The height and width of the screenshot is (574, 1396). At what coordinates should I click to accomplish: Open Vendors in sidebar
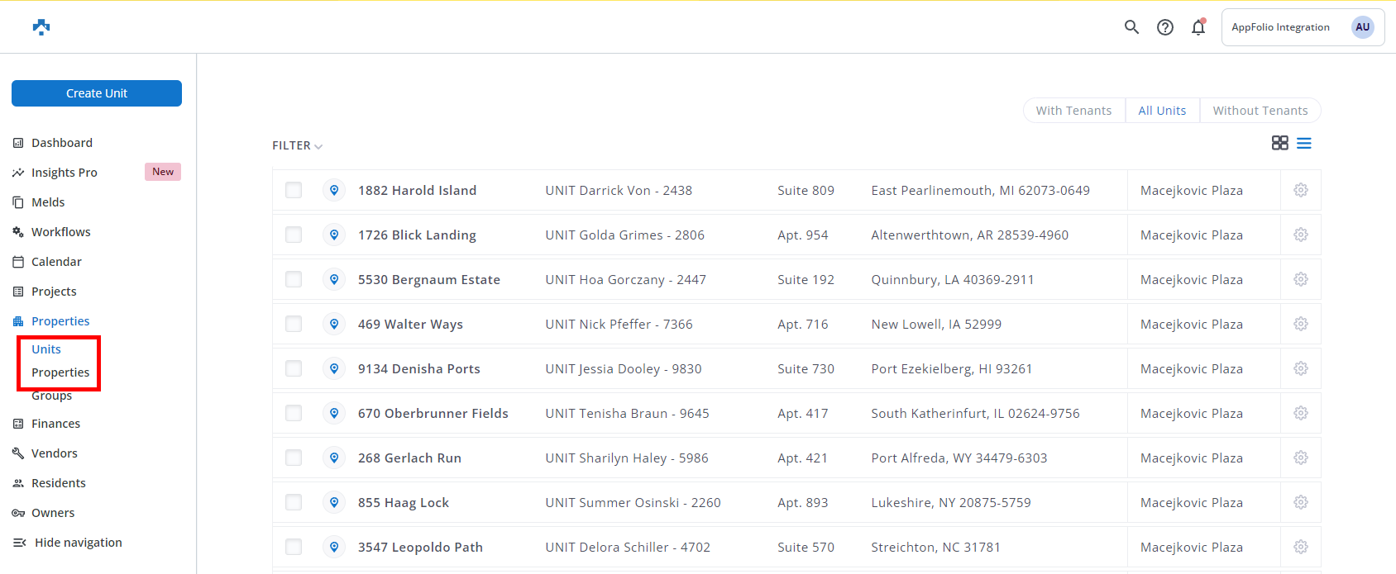click(45, 453)
